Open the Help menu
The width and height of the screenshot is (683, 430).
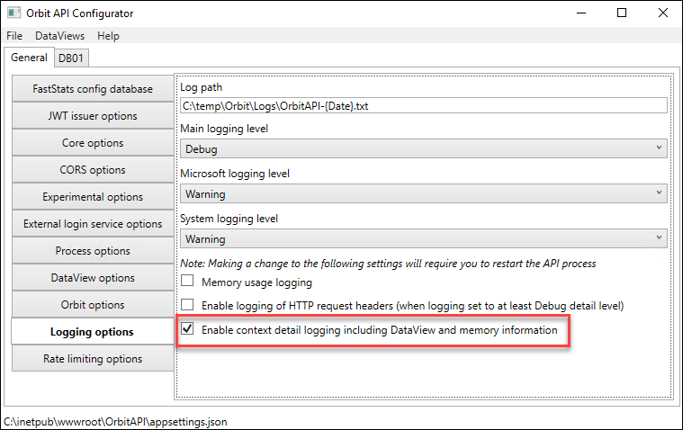[x=108, y=36]
